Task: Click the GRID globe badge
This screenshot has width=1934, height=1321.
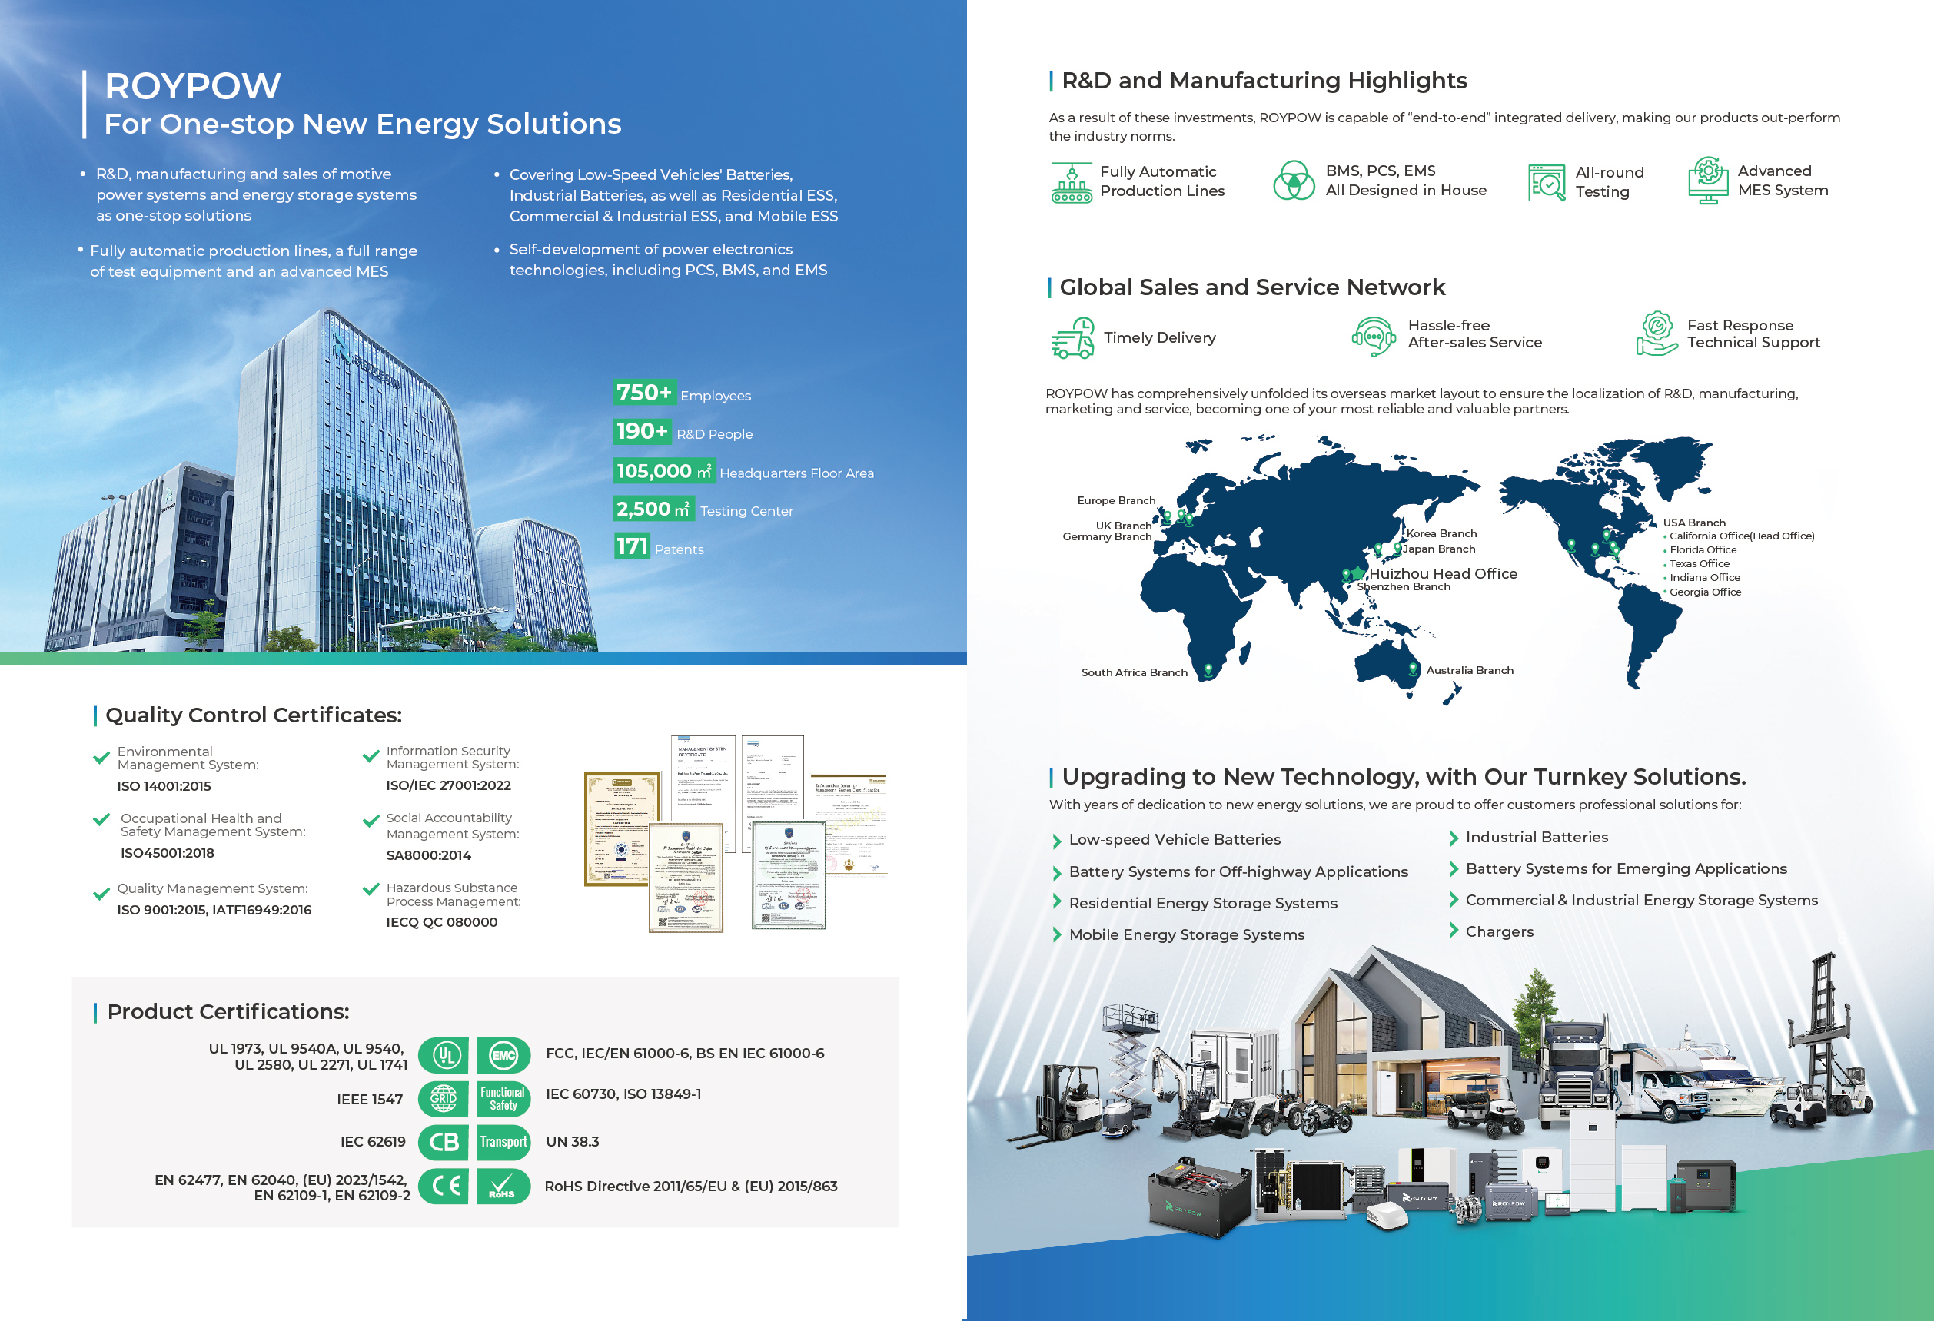Action: (444, 1099)
